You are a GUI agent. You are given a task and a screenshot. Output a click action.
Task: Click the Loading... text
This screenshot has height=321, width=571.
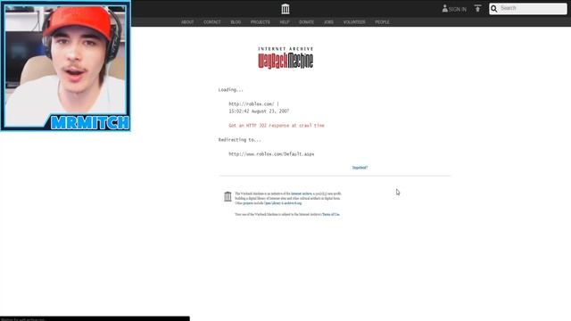(230, 90)
